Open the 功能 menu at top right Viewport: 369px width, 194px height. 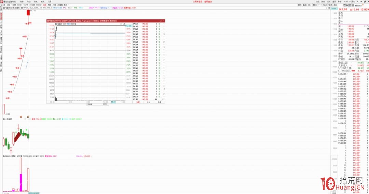click(x=317, y=1)
